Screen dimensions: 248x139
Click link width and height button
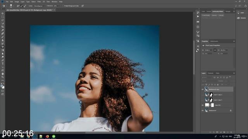click(215, 50)
